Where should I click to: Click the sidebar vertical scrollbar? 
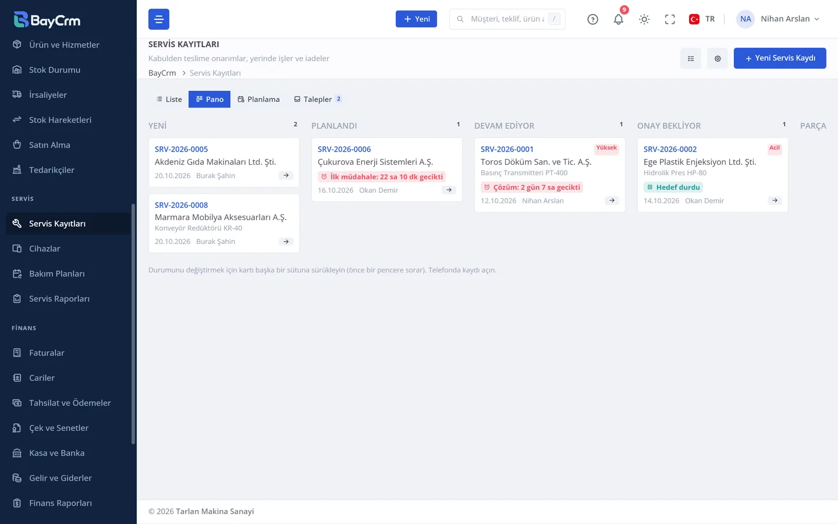(x=133, y=324)
